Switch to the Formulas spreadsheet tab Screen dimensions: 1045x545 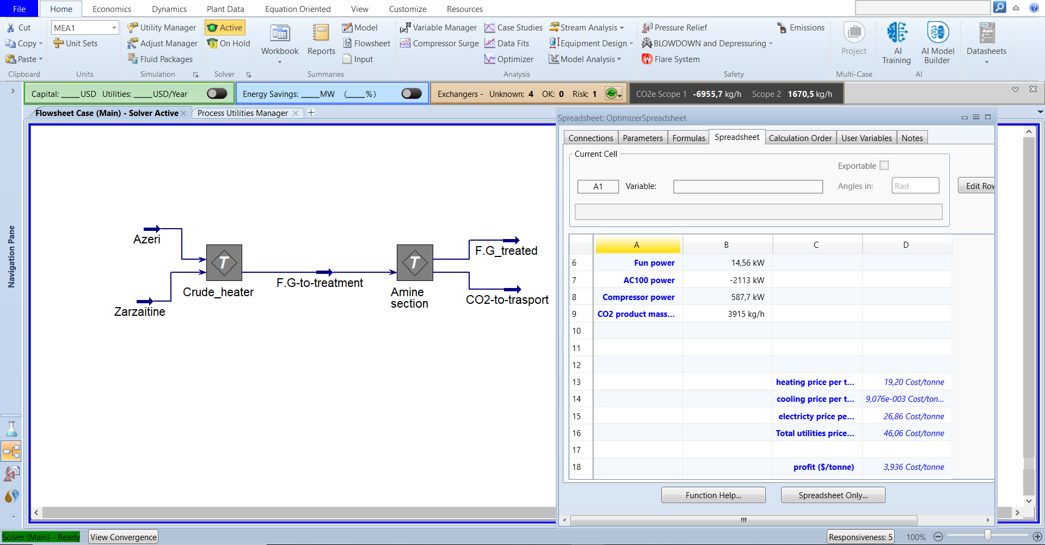[689, 138]
